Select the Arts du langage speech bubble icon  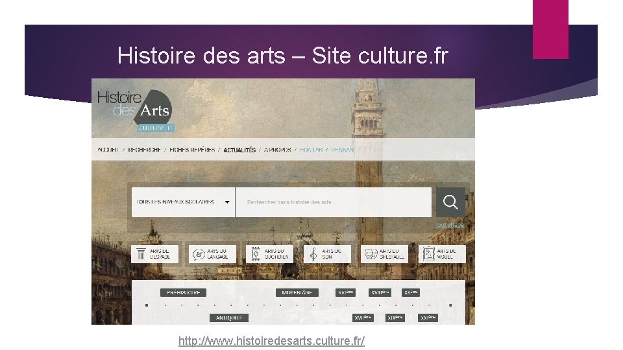(x=199, y=254)
